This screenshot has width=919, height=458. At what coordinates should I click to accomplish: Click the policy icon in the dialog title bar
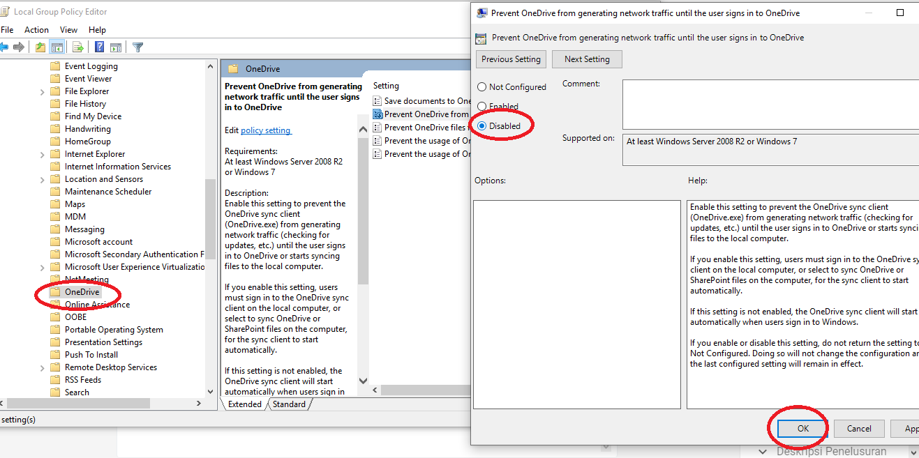(x=482, y=13)
